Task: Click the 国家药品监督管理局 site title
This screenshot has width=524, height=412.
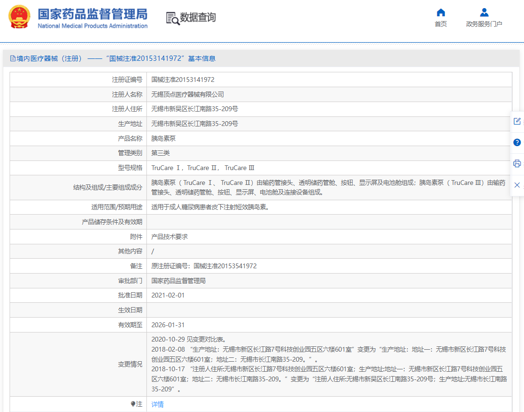Action: (92, 14)
